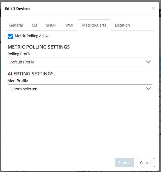Click the Metric Polling Active label text
The height and width of the screenshot is (172, 161).
[x=32, y=36]
